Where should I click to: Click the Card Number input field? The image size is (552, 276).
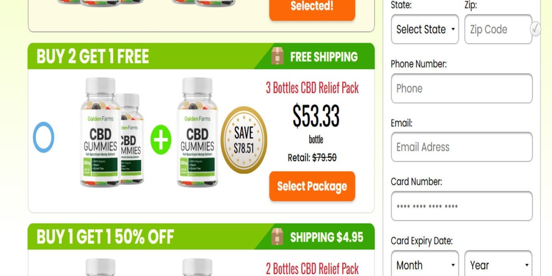point(461,206)
